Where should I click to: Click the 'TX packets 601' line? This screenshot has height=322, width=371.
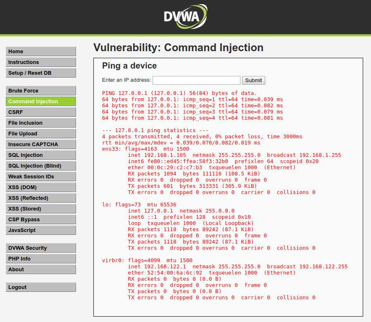193,186
